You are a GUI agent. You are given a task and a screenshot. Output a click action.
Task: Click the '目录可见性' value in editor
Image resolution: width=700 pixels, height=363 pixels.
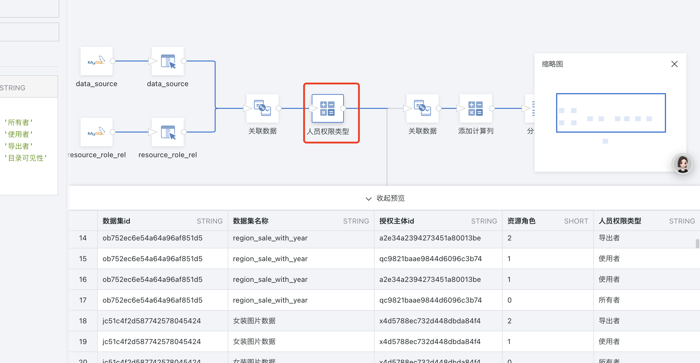pos(25,158)
